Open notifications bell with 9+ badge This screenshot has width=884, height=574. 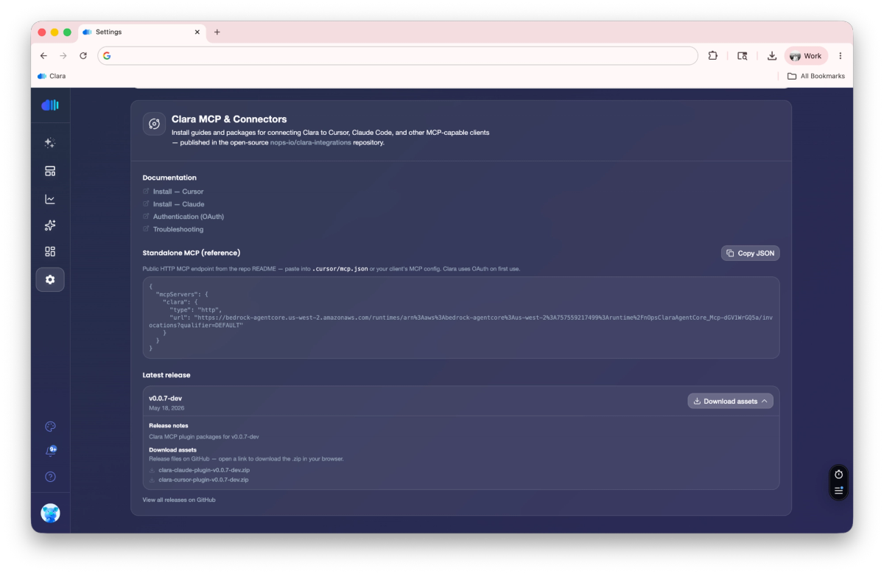[x=50, y=451]
